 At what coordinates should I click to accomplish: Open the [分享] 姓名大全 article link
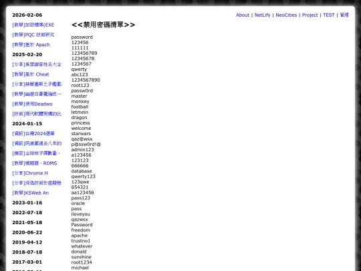click(37, 64)
